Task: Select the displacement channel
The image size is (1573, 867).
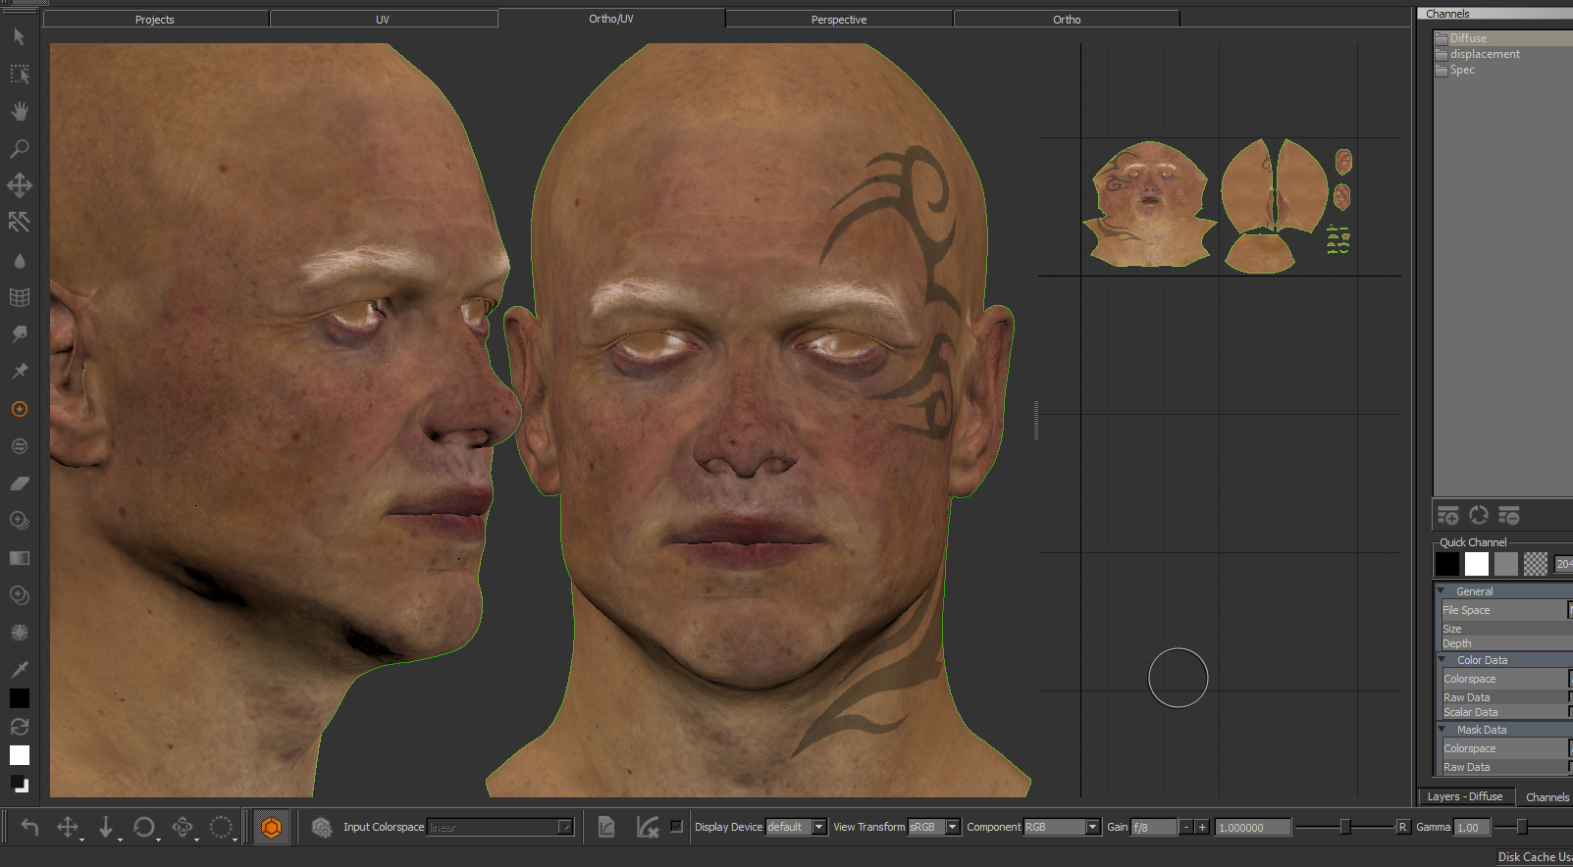Action: (x=1485, y=54)
